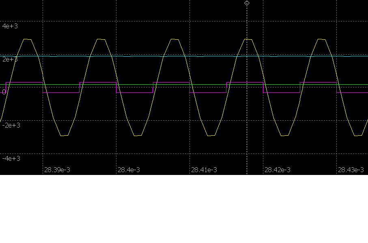Select the vertical dashed cursor line
368x243 pixels.
(x=247, y=122)
